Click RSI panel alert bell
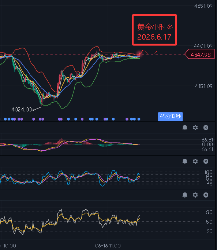Viewport: 217px width, 250px height. pos(185,195)
